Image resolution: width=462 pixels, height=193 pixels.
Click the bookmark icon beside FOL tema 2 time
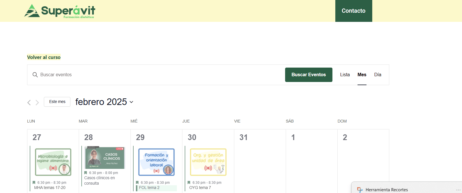click(x=137, y=183)
